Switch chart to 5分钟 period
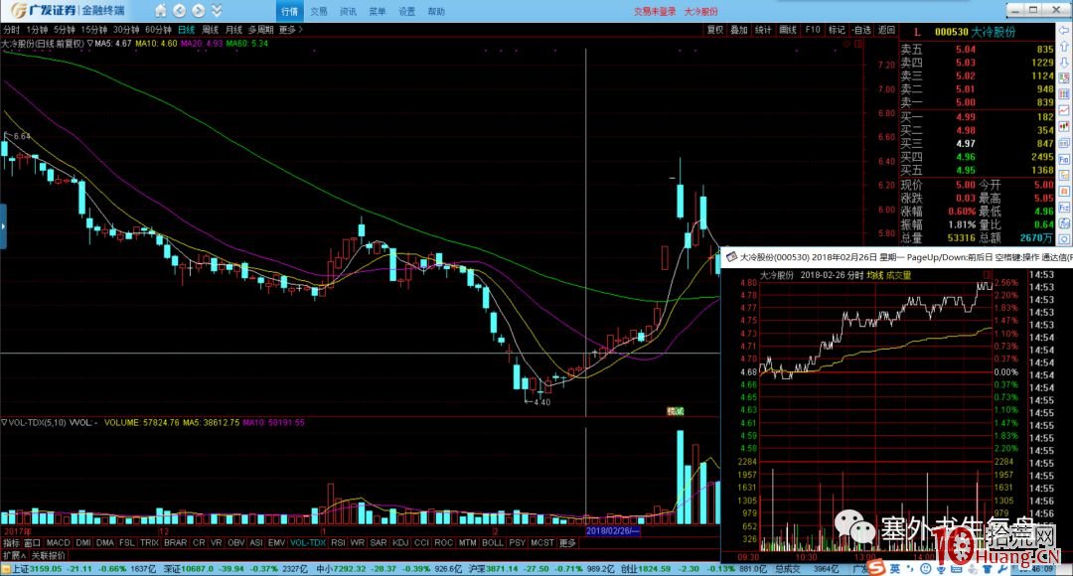The height and width of the screenshot is (576, 1073). pos(65,30)
